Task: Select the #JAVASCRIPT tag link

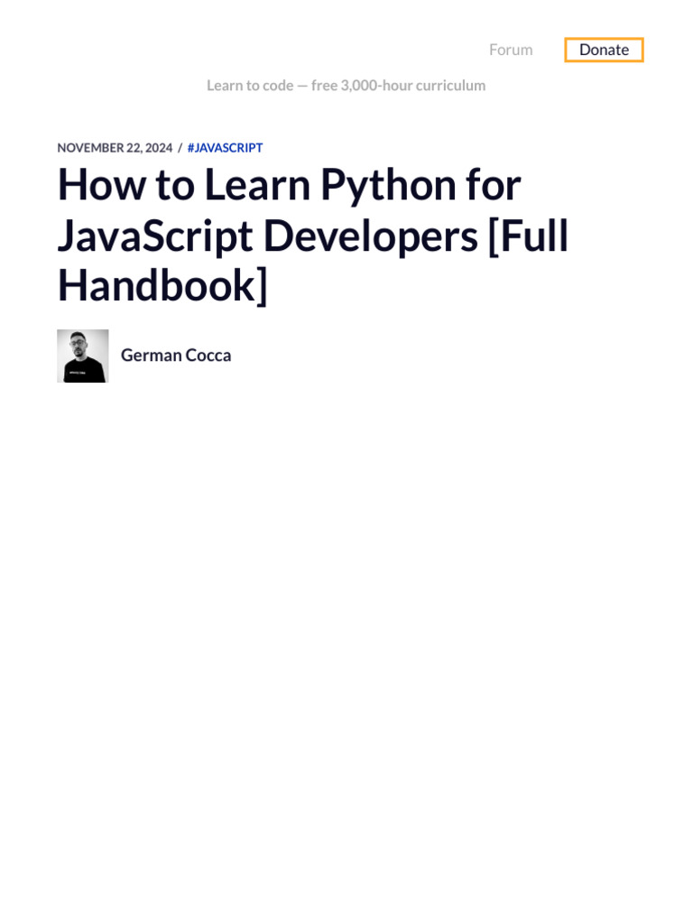Action: (225, 148)
